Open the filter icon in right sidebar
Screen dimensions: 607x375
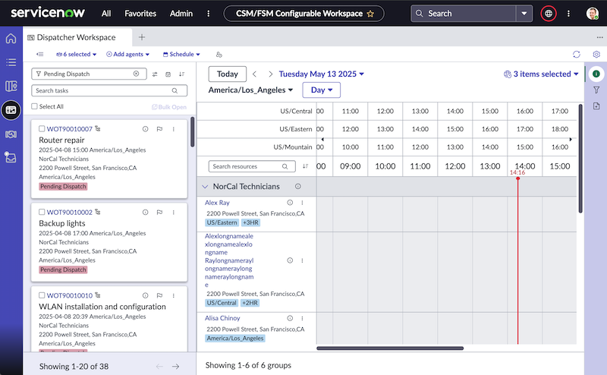[x=596, y=90]
